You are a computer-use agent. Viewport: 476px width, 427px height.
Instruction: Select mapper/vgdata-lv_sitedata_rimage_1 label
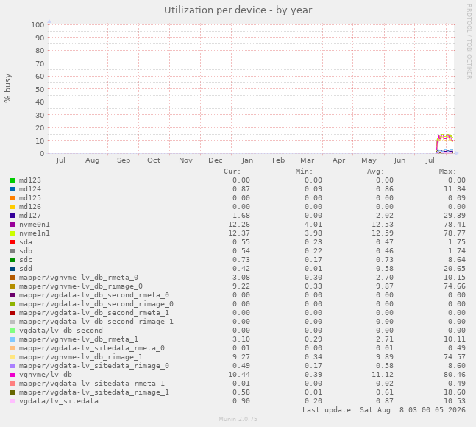[x=94, y=392]
